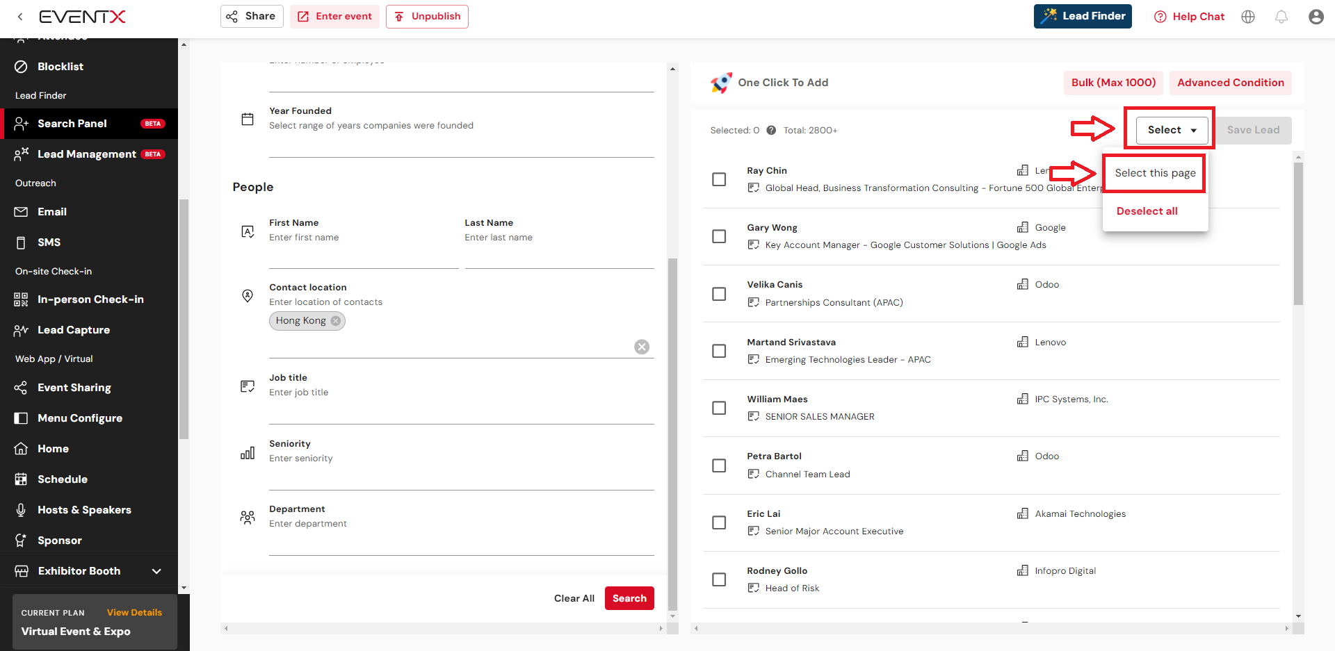Tick the checkbox for Martand Srivastava
1335x651 pixels.
719,351
